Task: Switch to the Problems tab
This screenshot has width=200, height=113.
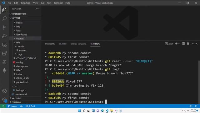Action: click(50, 44)
